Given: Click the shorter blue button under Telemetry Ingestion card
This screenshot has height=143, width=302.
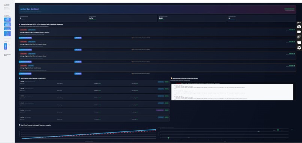Looking at the screenshot, I should point(78,38).
